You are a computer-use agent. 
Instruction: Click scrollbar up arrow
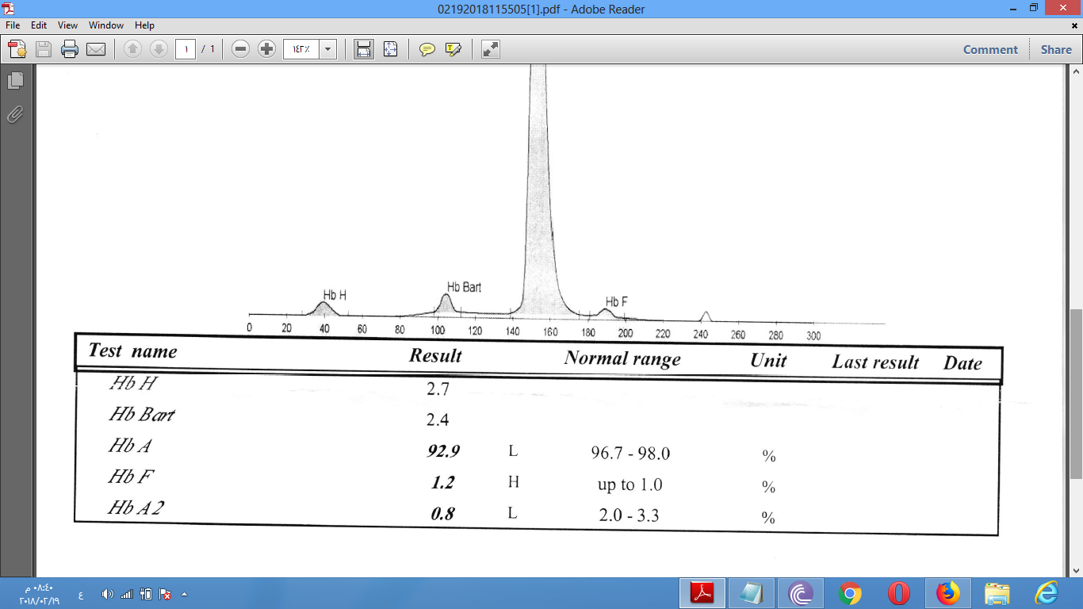click(1076, 73)
